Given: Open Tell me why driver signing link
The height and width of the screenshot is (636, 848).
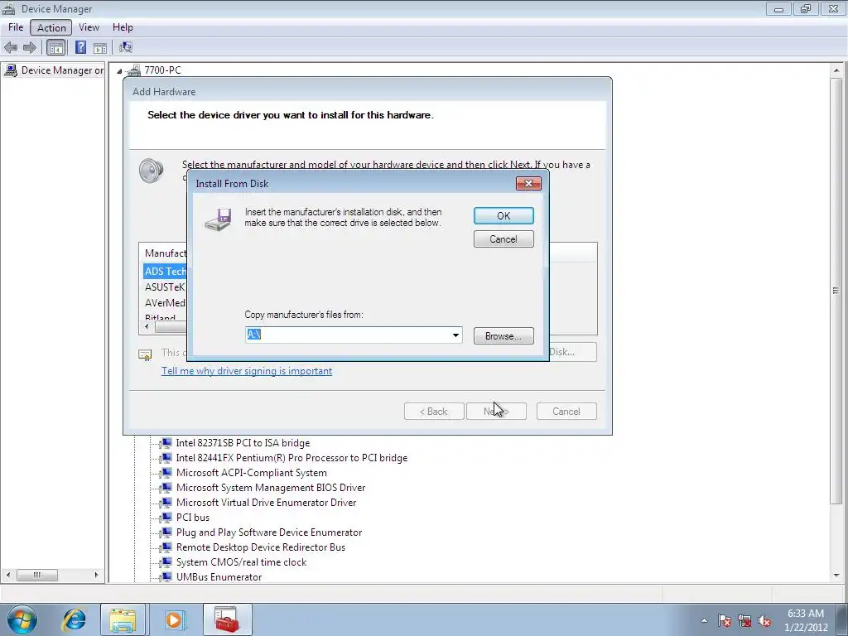Looking at the screenshot, I should tap(247, 371).
